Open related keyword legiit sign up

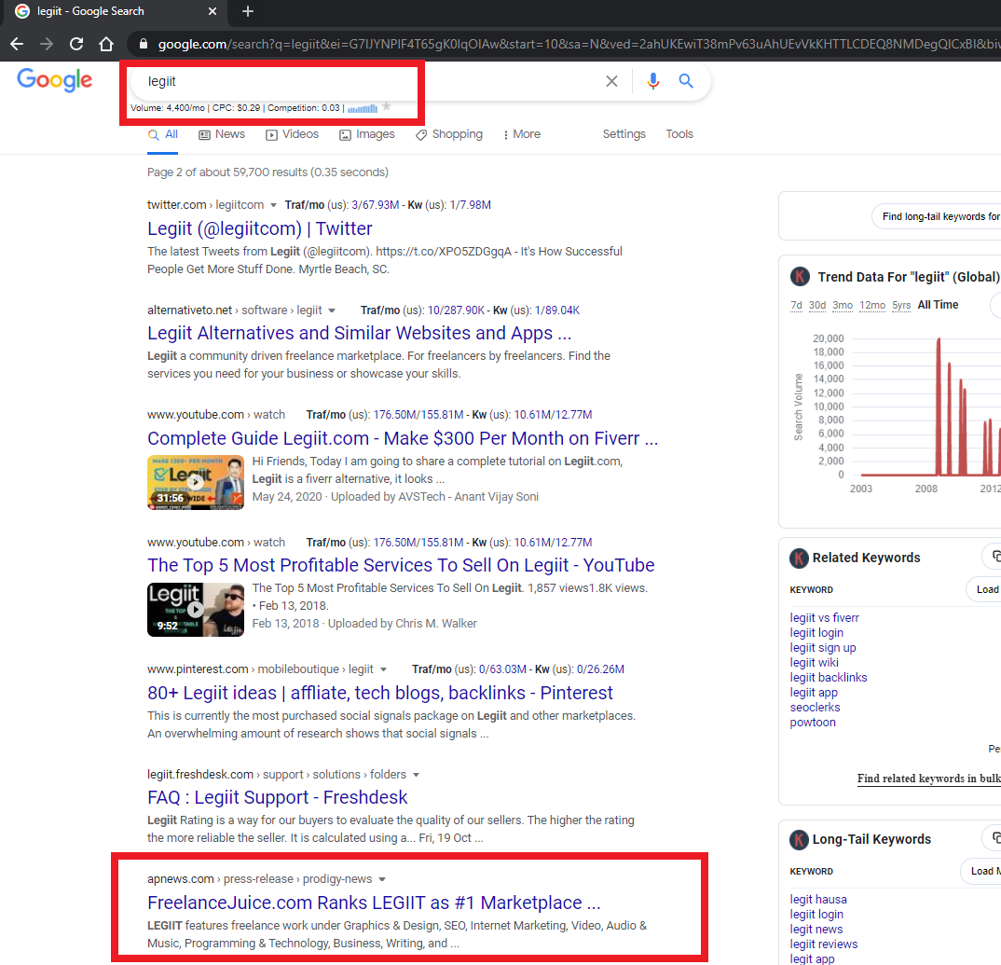tap(823, 648)
